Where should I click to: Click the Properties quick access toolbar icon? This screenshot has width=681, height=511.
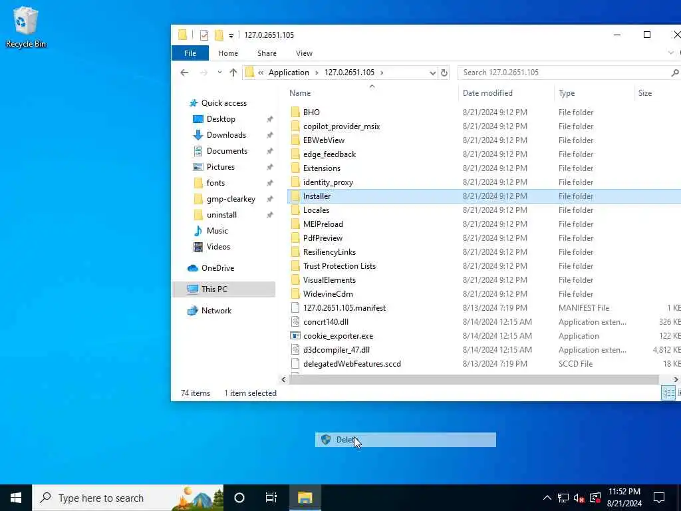(x=204, y=35)
